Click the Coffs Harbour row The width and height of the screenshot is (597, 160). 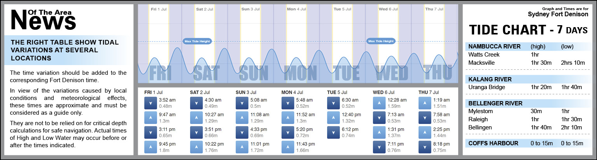pyautogui.click(x=525, y=143)
